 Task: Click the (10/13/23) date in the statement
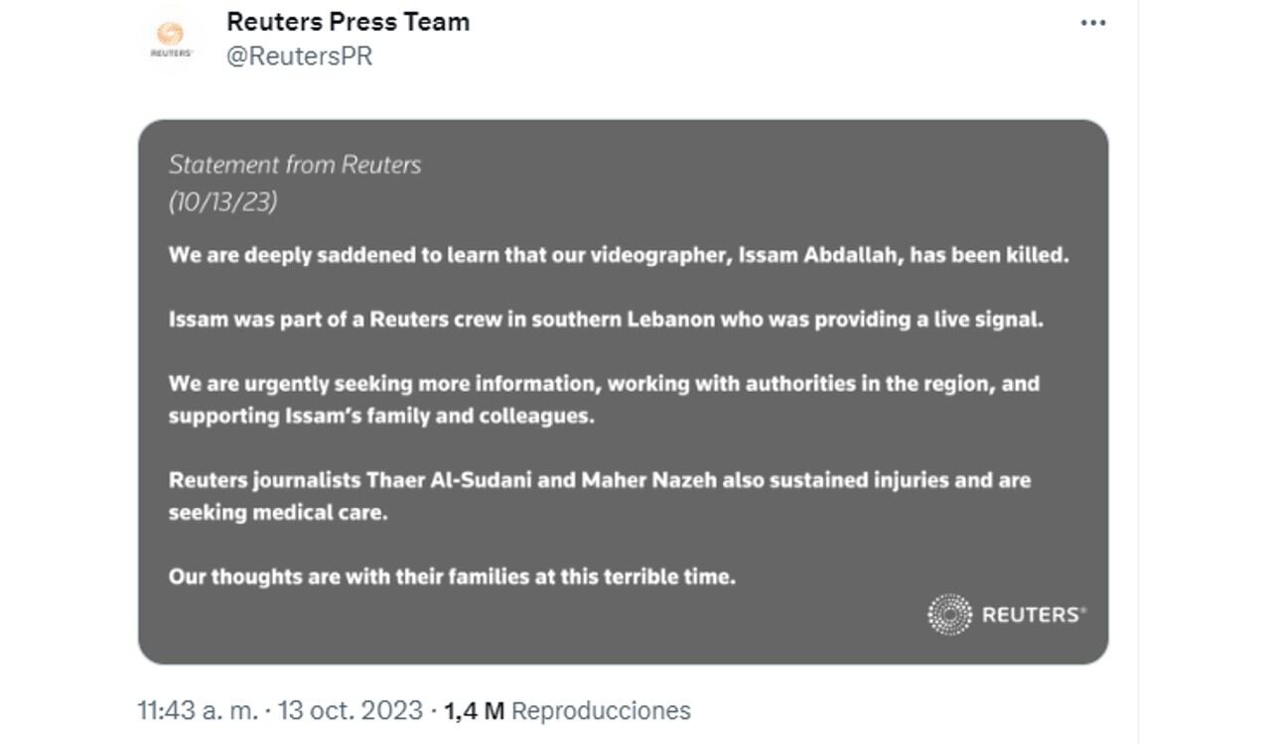click(222, 201)
